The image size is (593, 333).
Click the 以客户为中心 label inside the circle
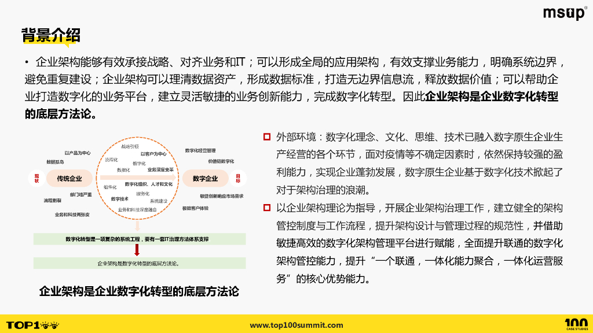point(155,154)
